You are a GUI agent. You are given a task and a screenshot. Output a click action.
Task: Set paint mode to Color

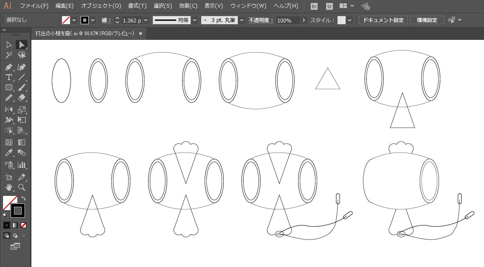[6, 225]
